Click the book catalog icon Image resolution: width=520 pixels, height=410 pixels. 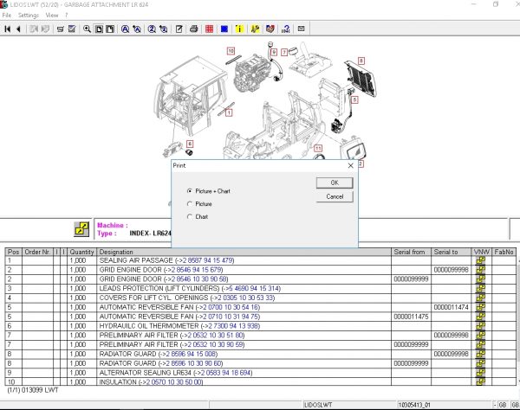(x=270, y=29)
